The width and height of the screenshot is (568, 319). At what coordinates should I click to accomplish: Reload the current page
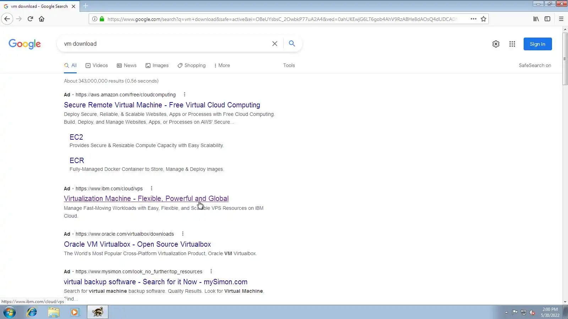click(30, 19)
